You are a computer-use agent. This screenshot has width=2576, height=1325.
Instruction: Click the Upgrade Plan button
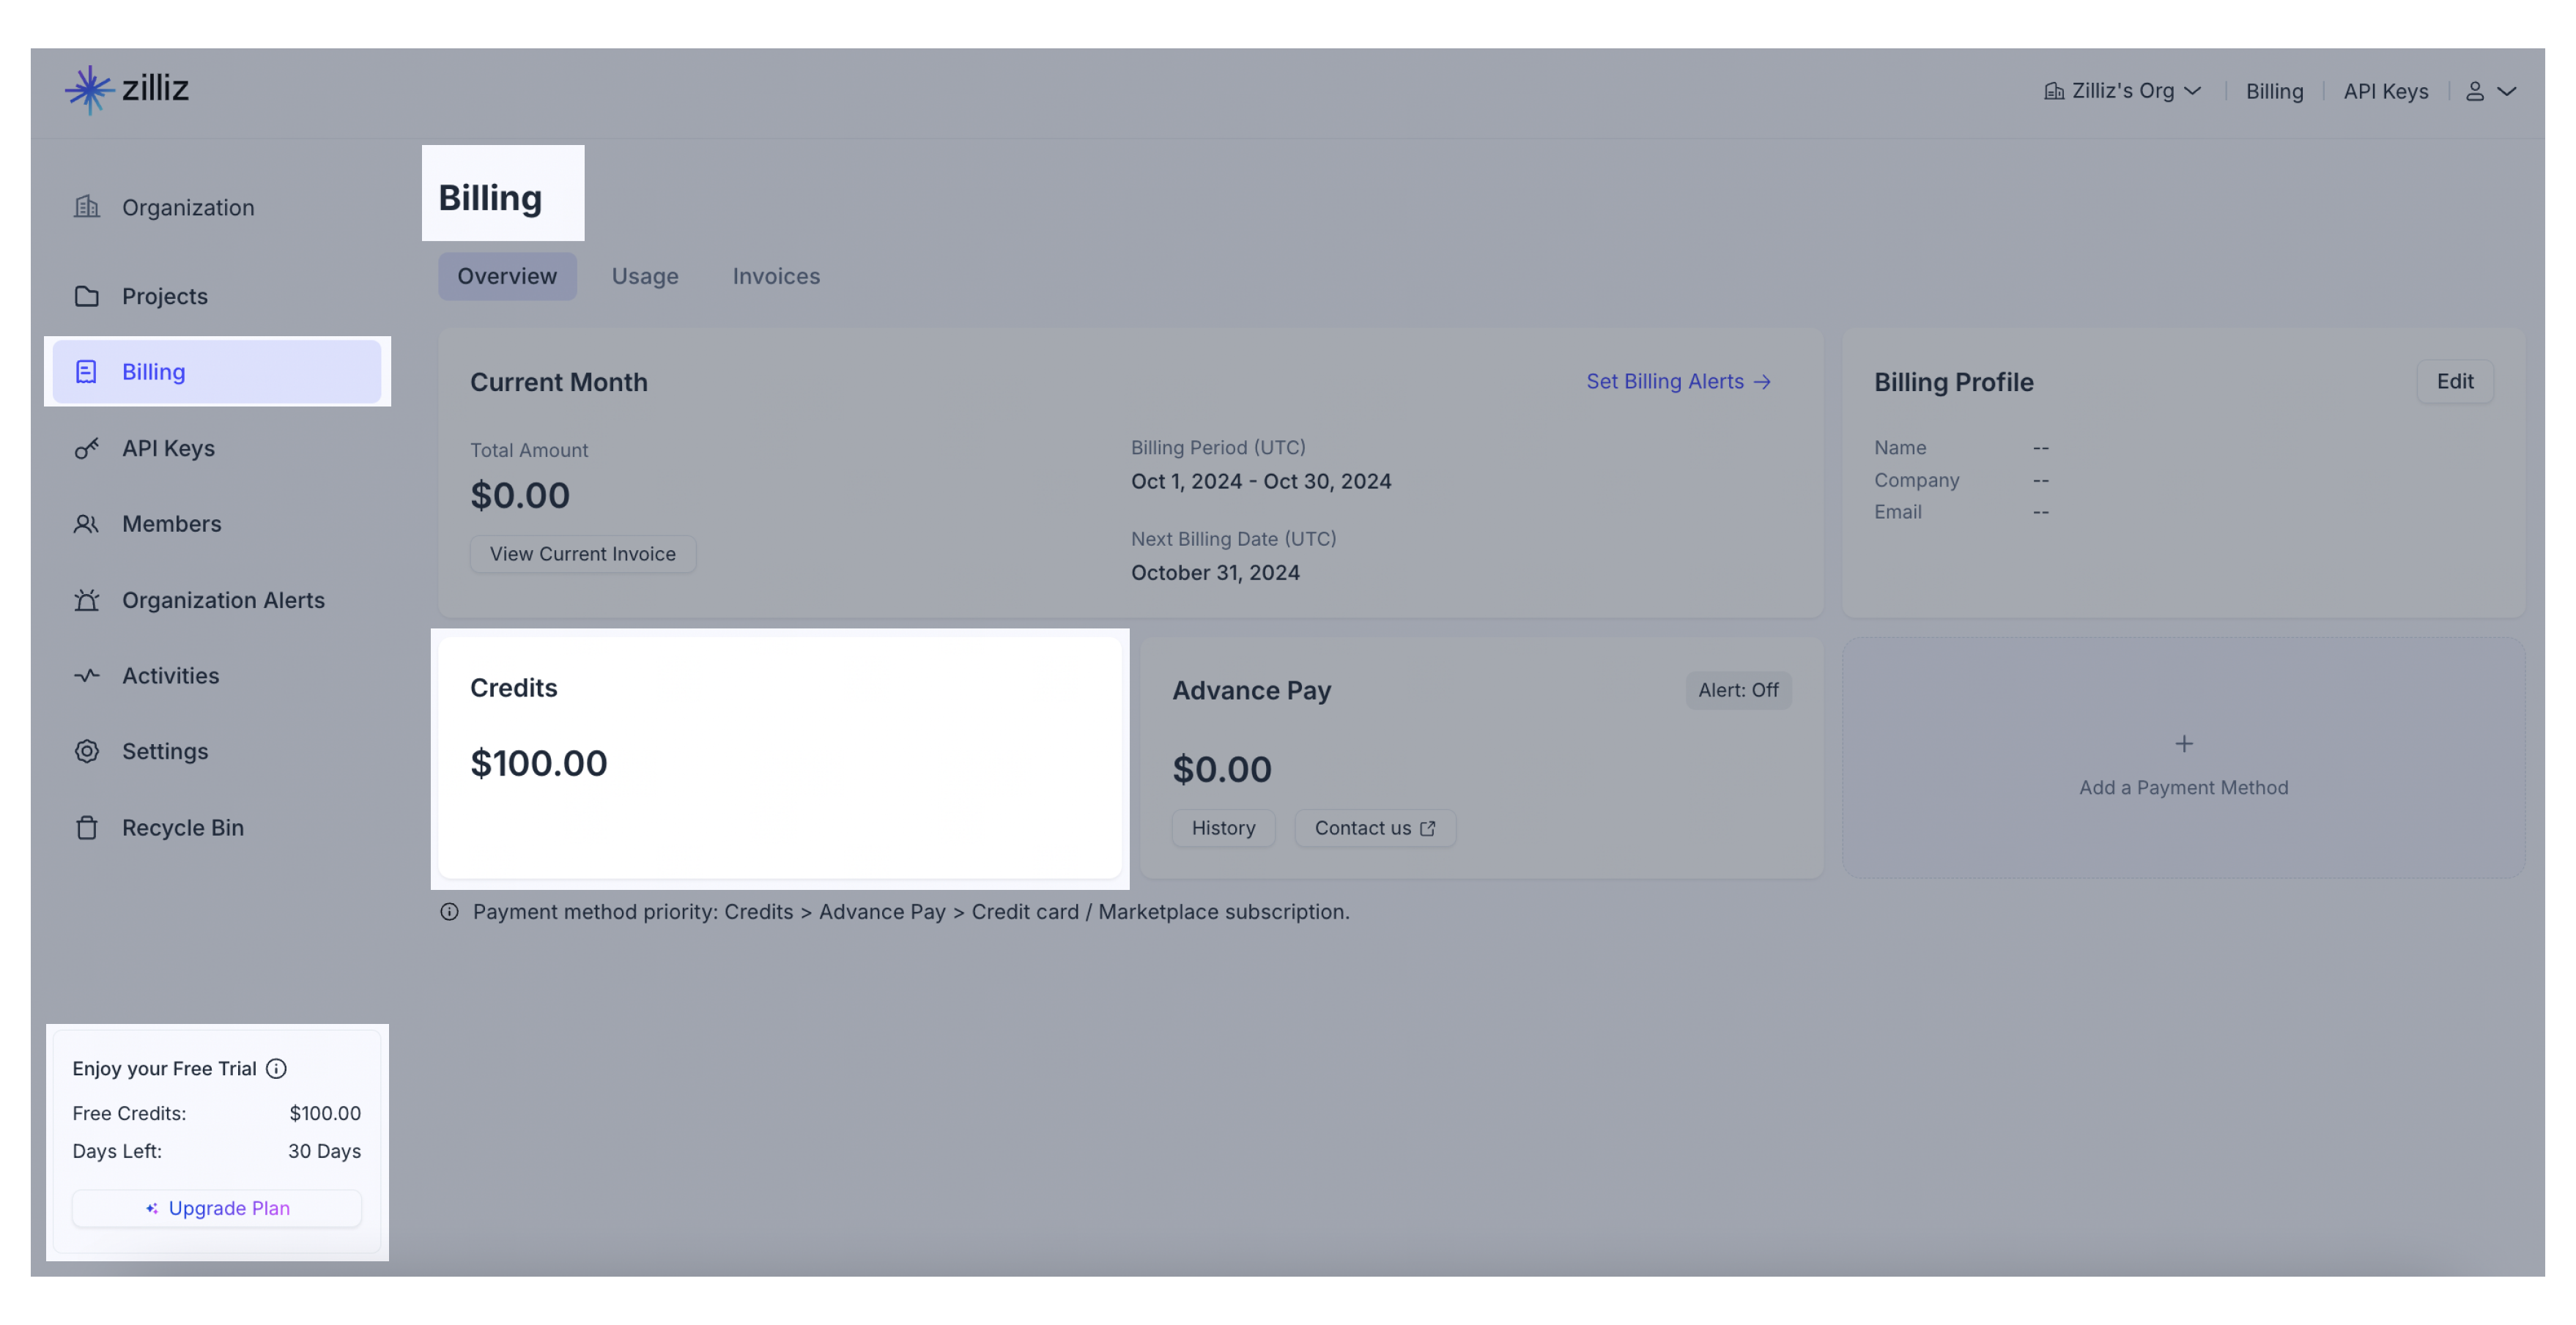point(217,1208)
